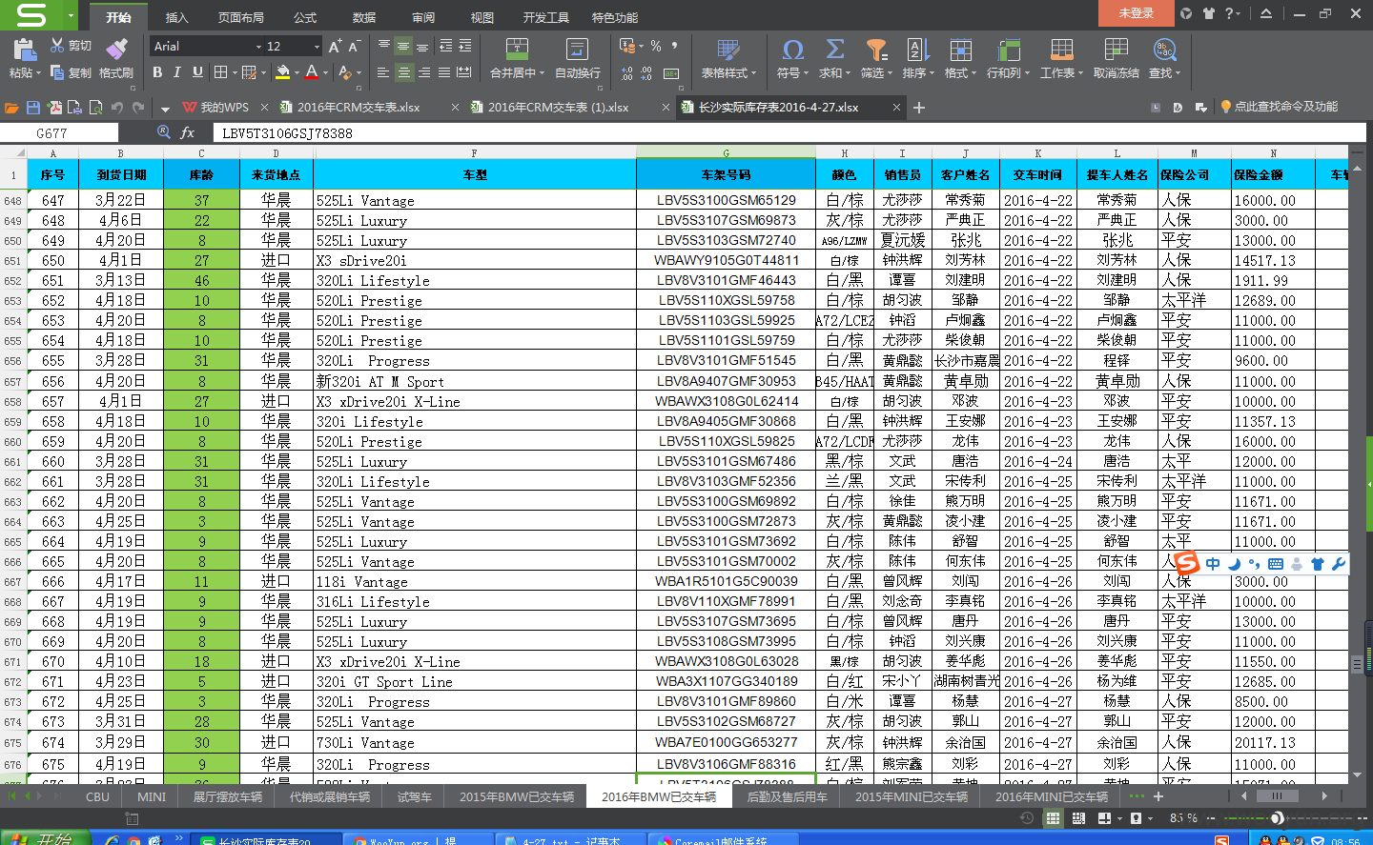Click the Unfreeze Panes (取消冻结) icon
Viewport: 1373px width, 845px height.
pyautogui.click(x=1116, y=50)
